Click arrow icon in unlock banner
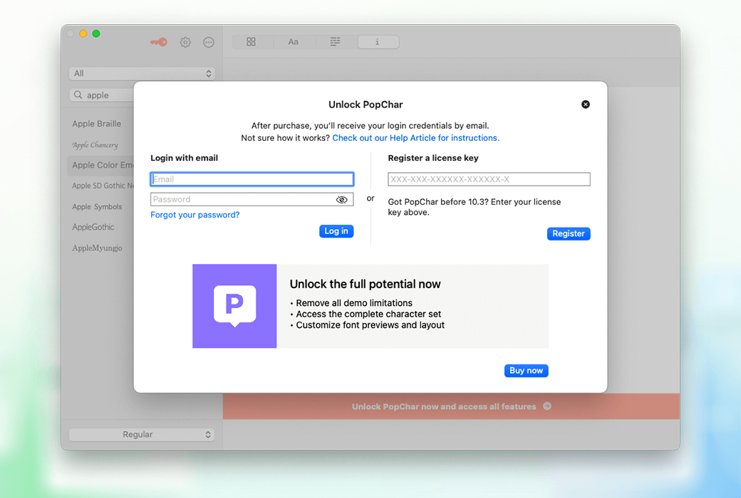This screenshot has height=498, width=741. pos(547,406)
